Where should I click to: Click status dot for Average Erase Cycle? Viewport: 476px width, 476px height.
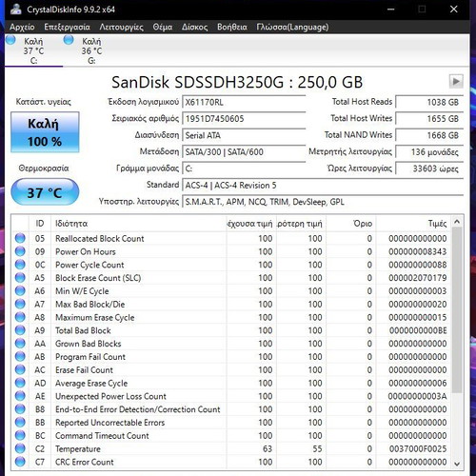pyautogui.click(x=20, y=383)
